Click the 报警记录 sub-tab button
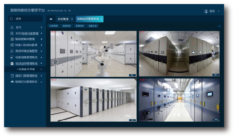Viewport: 235px width, 138px height. [x=93, y=26]
